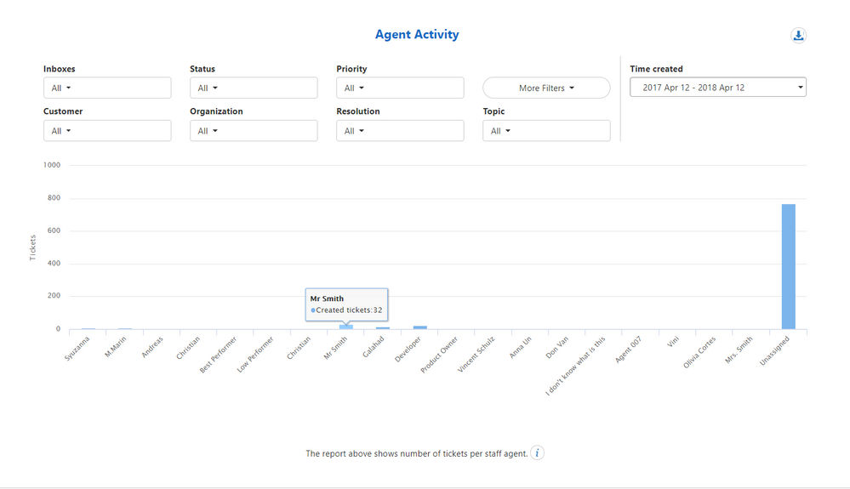Open the Topic filter dropdown
Viewport: 850px width, 489px height.
(x=546, y=130)
